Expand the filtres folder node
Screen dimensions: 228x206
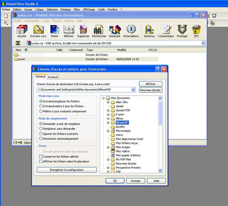108,119
